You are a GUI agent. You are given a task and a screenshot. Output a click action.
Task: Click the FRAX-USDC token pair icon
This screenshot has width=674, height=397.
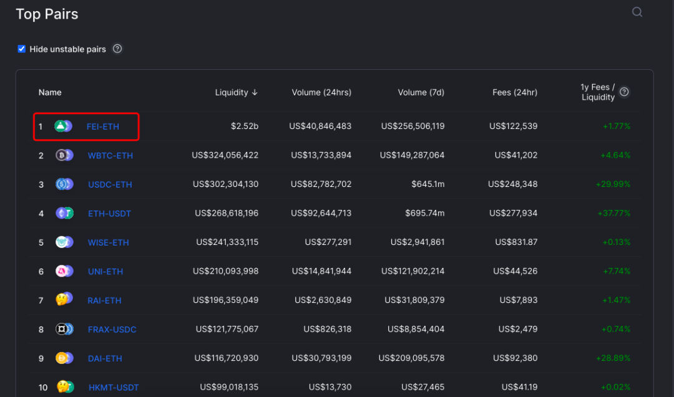pyautogui.click(x=64, y=329)
